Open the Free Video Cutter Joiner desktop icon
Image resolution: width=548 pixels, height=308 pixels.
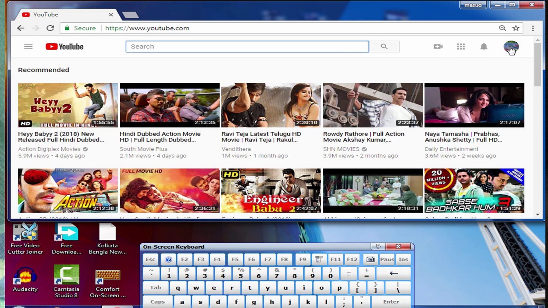click(x=25, y=239)
